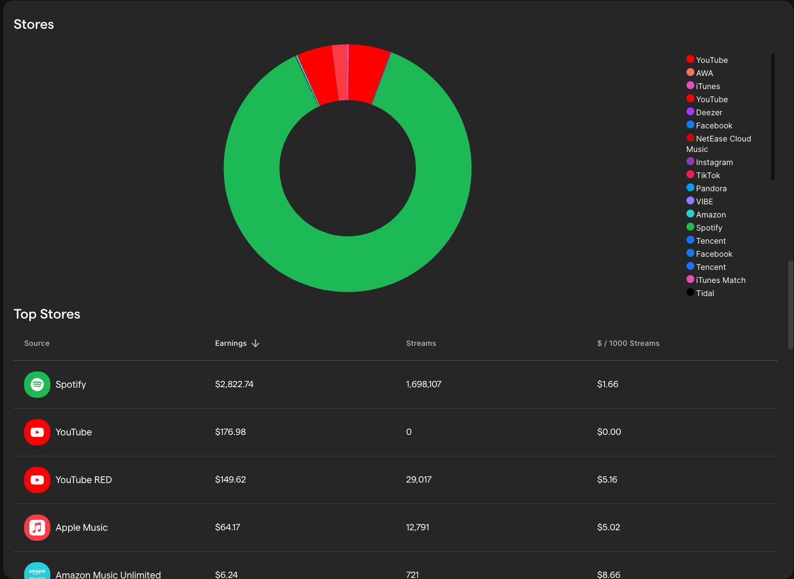Viewport: 794px width, 579px height.
Task: Click the Spotify green legend dot
Action: tap(690, 227)
